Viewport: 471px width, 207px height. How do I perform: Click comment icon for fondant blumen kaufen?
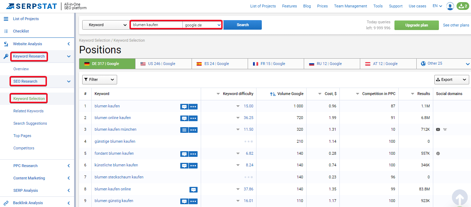184,154
